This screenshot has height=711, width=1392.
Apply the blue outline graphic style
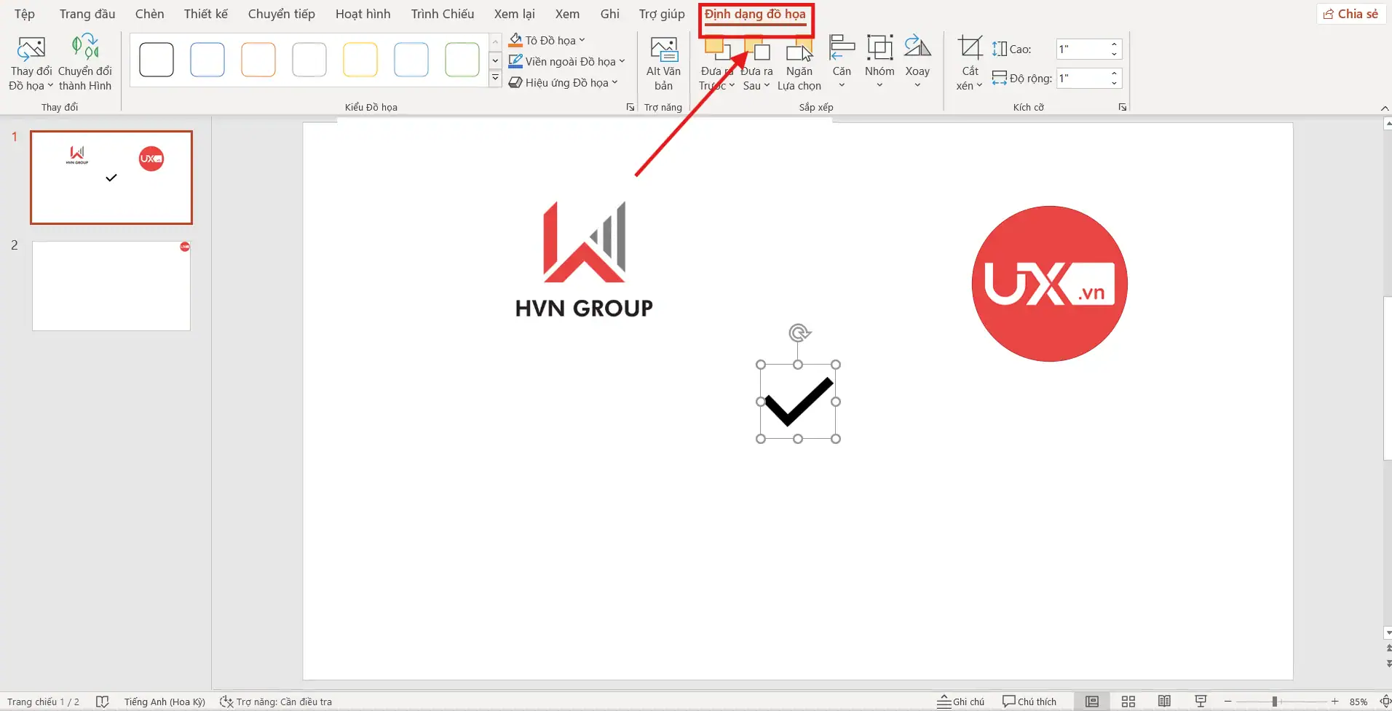207,60
